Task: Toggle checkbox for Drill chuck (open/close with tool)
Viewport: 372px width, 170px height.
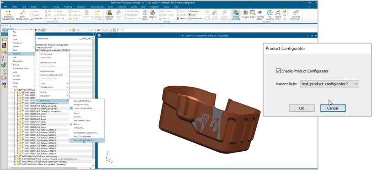Action: (21, 161)
